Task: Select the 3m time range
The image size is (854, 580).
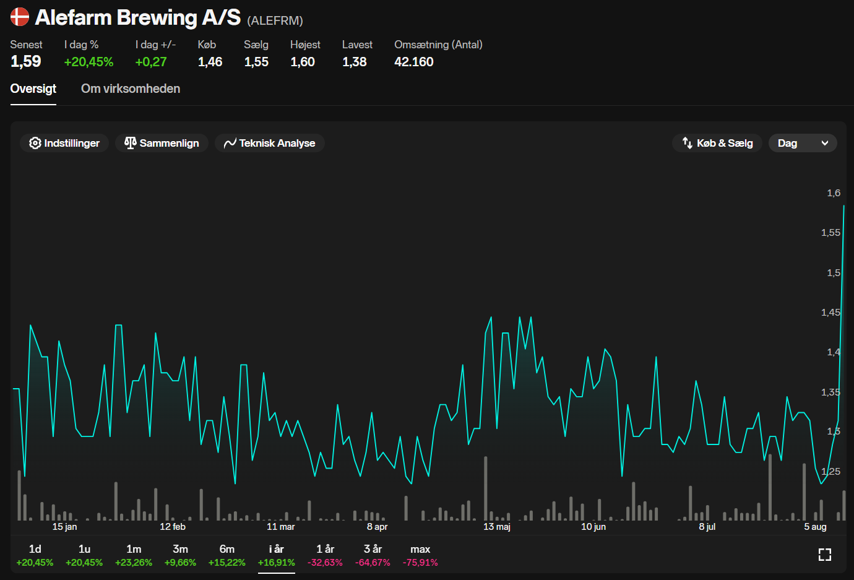Action: 180,555
